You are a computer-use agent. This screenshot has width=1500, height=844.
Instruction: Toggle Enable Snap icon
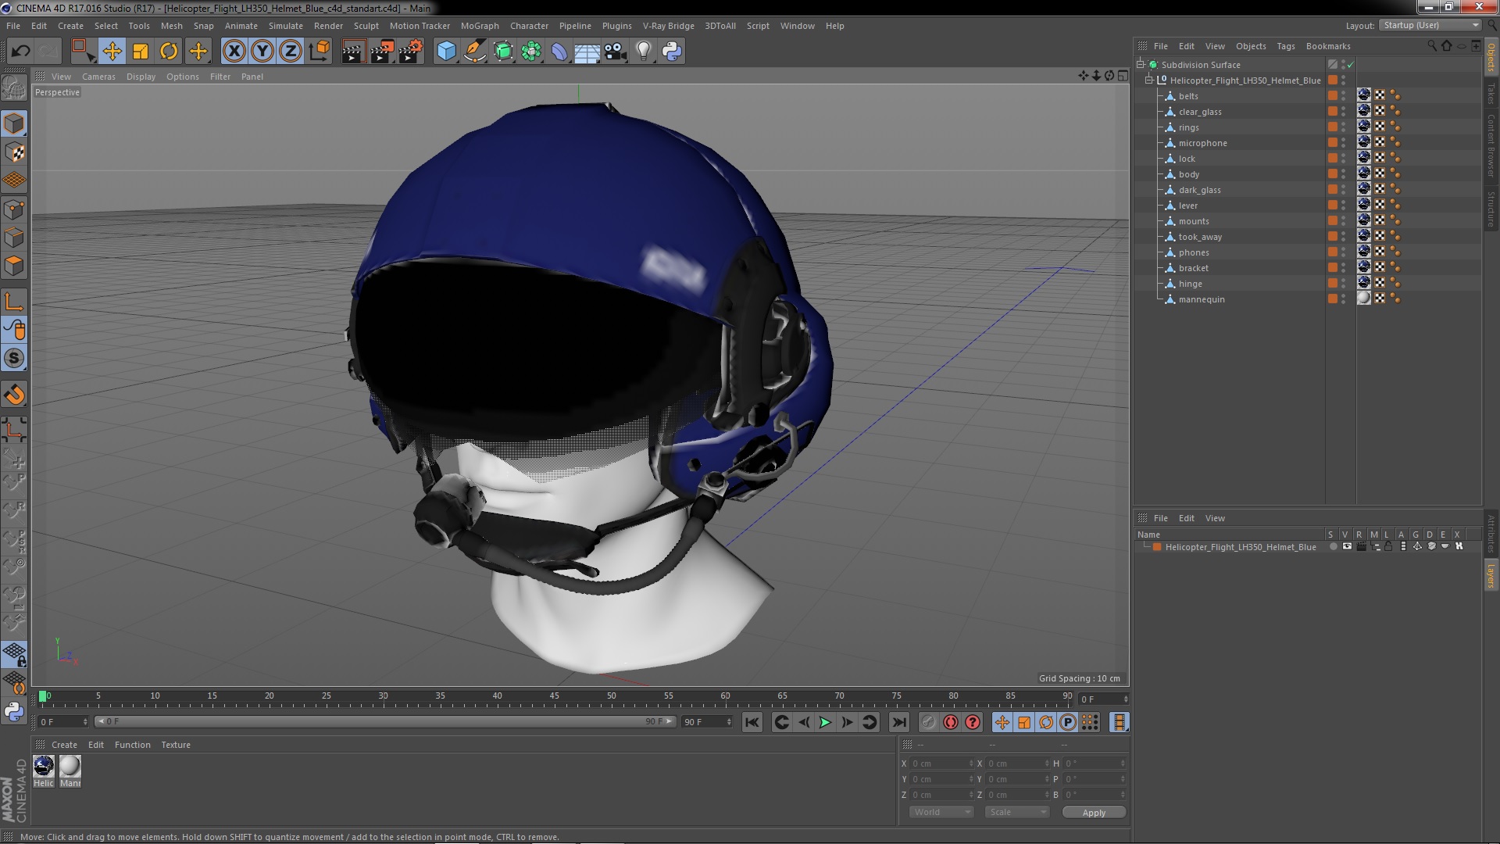[14, 358]
